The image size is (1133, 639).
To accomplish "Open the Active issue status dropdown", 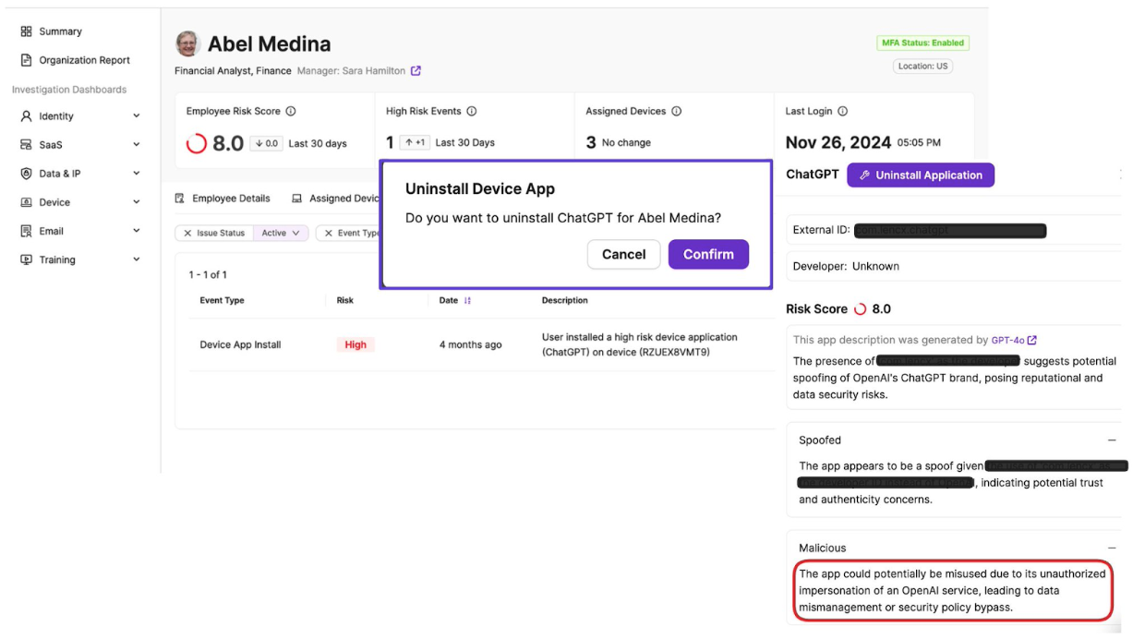I will (281, 234).
